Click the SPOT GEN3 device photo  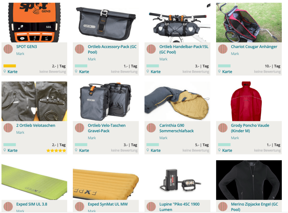[x=34, y=23]
